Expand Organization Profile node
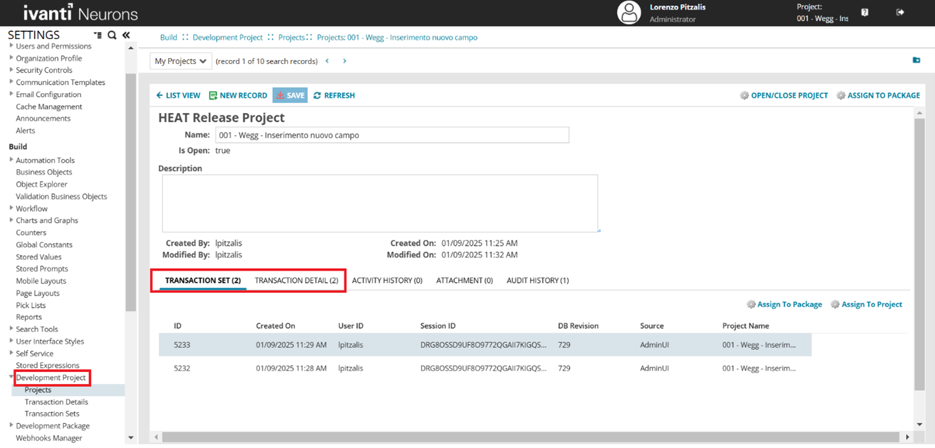The height and width of the screenshot is (448, 935). tap(11, 58)
